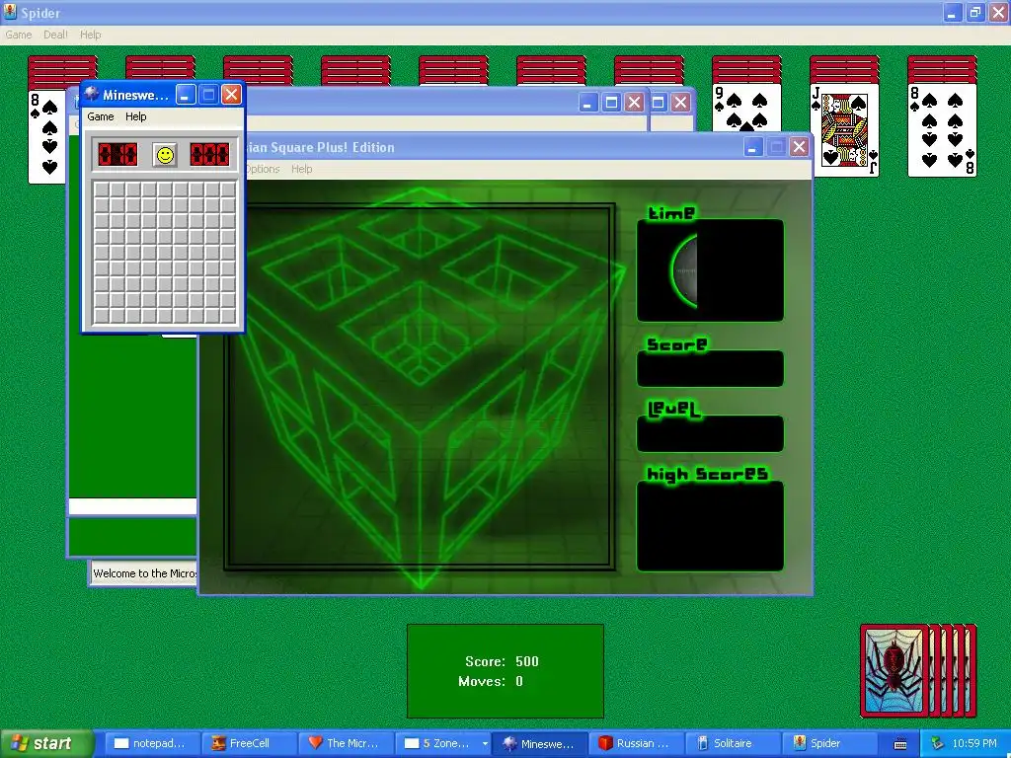This screenshot has height=758, width=1011.
Task: Restore down the Spider window
Action: pyautogui.click(x=975, y=12)
